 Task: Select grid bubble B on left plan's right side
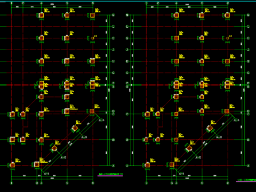point(114,140)
